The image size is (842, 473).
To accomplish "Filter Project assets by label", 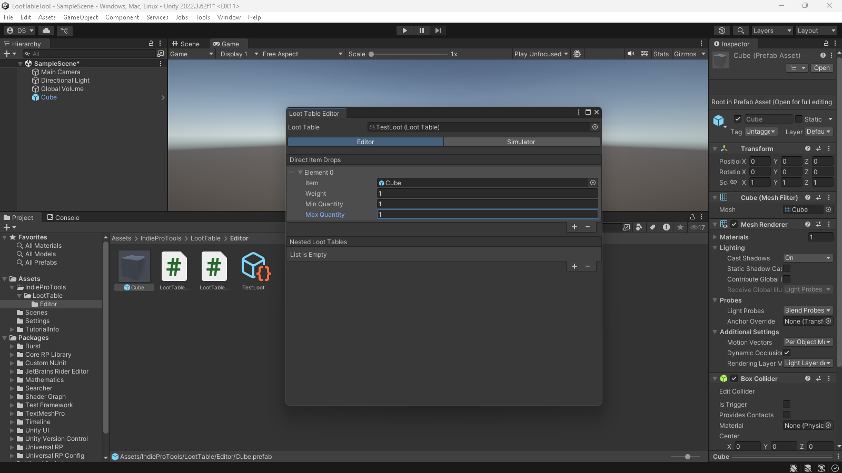I will click(653, 227).
